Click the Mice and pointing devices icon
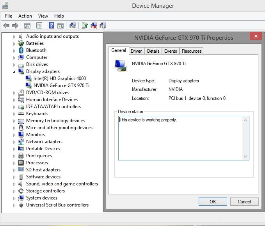The width and height of the screenshot is (265, 226). point(21,128)
